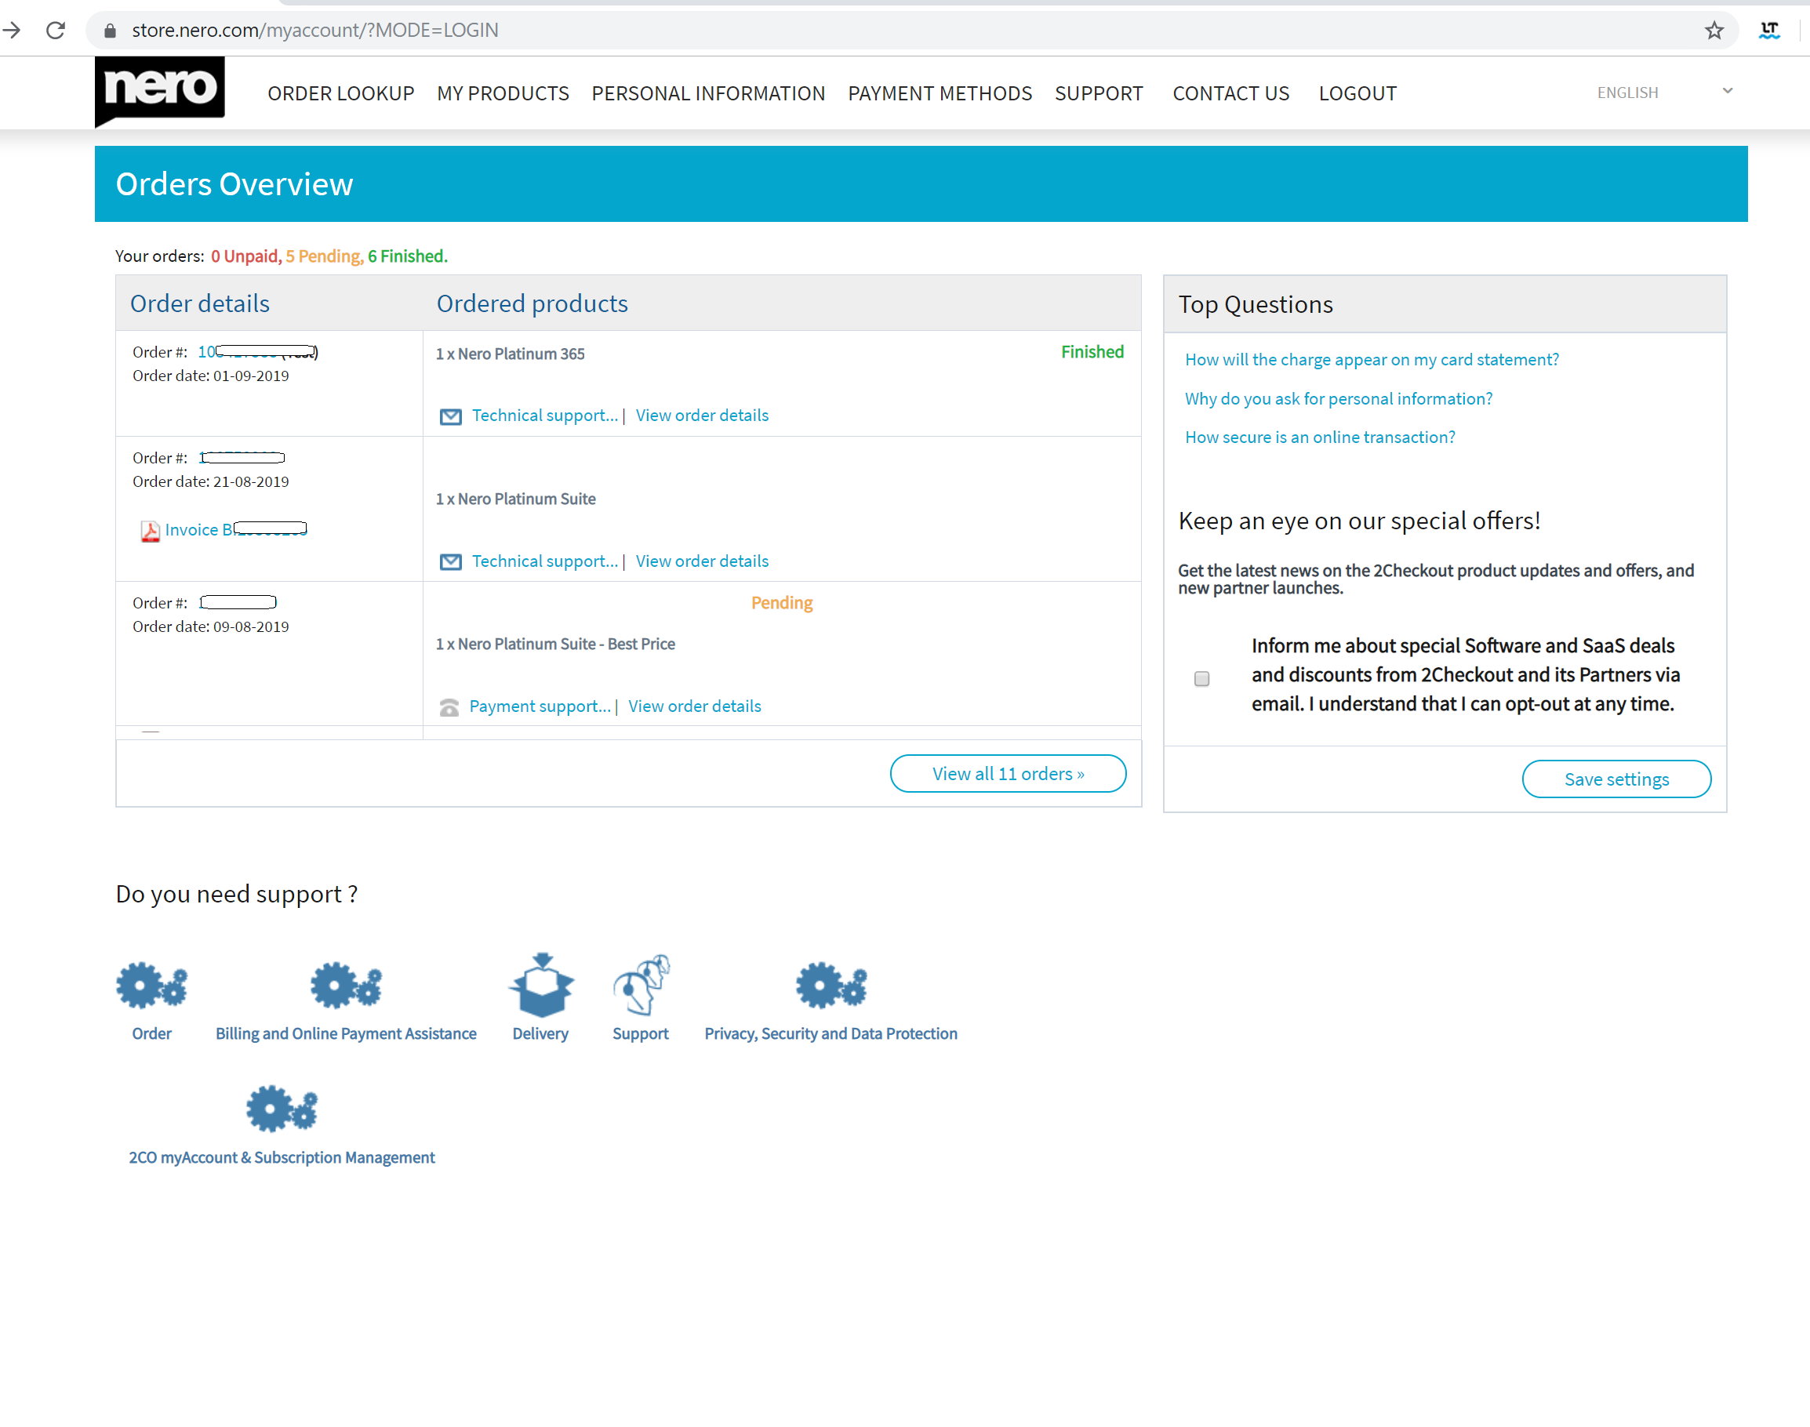Open Billing and Online Payment Assistance icon
1810x1427 pixels.
coord(345,986)
